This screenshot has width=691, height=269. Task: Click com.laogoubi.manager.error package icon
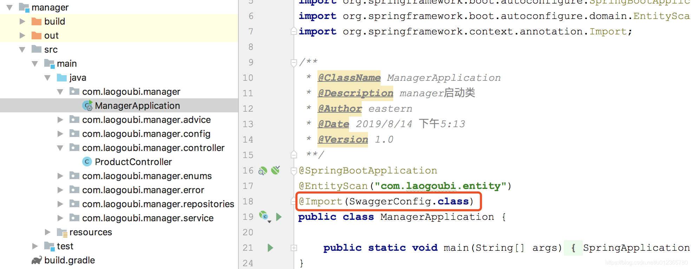[x=74, y=190]
